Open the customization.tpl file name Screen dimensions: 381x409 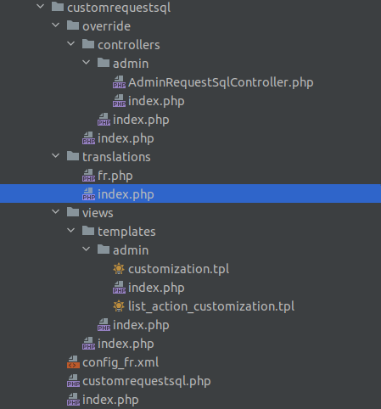(179, 269)
